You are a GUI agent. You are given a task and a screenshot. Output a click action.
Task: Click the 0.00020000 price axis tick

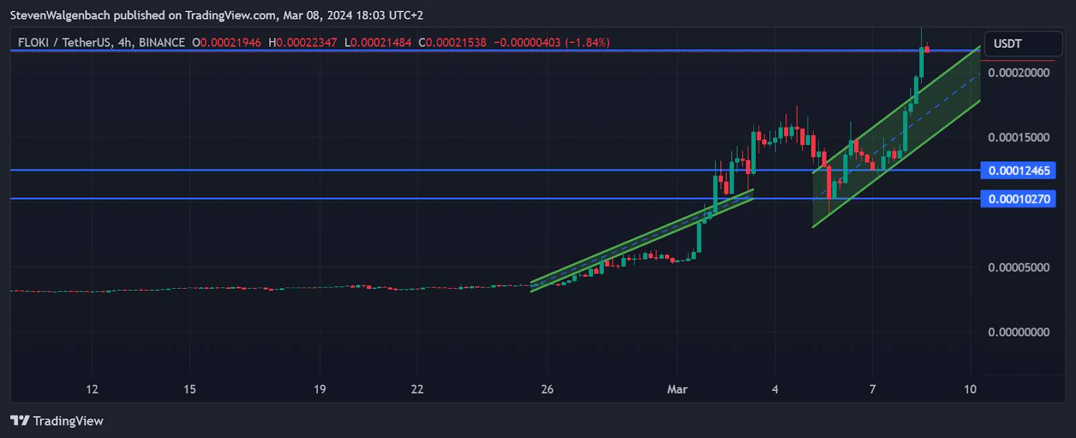point(1018,73)
